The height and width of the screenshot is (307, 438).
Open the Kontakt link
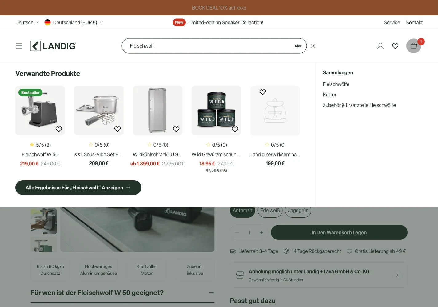pyautogui.click(x=414, y=22)
